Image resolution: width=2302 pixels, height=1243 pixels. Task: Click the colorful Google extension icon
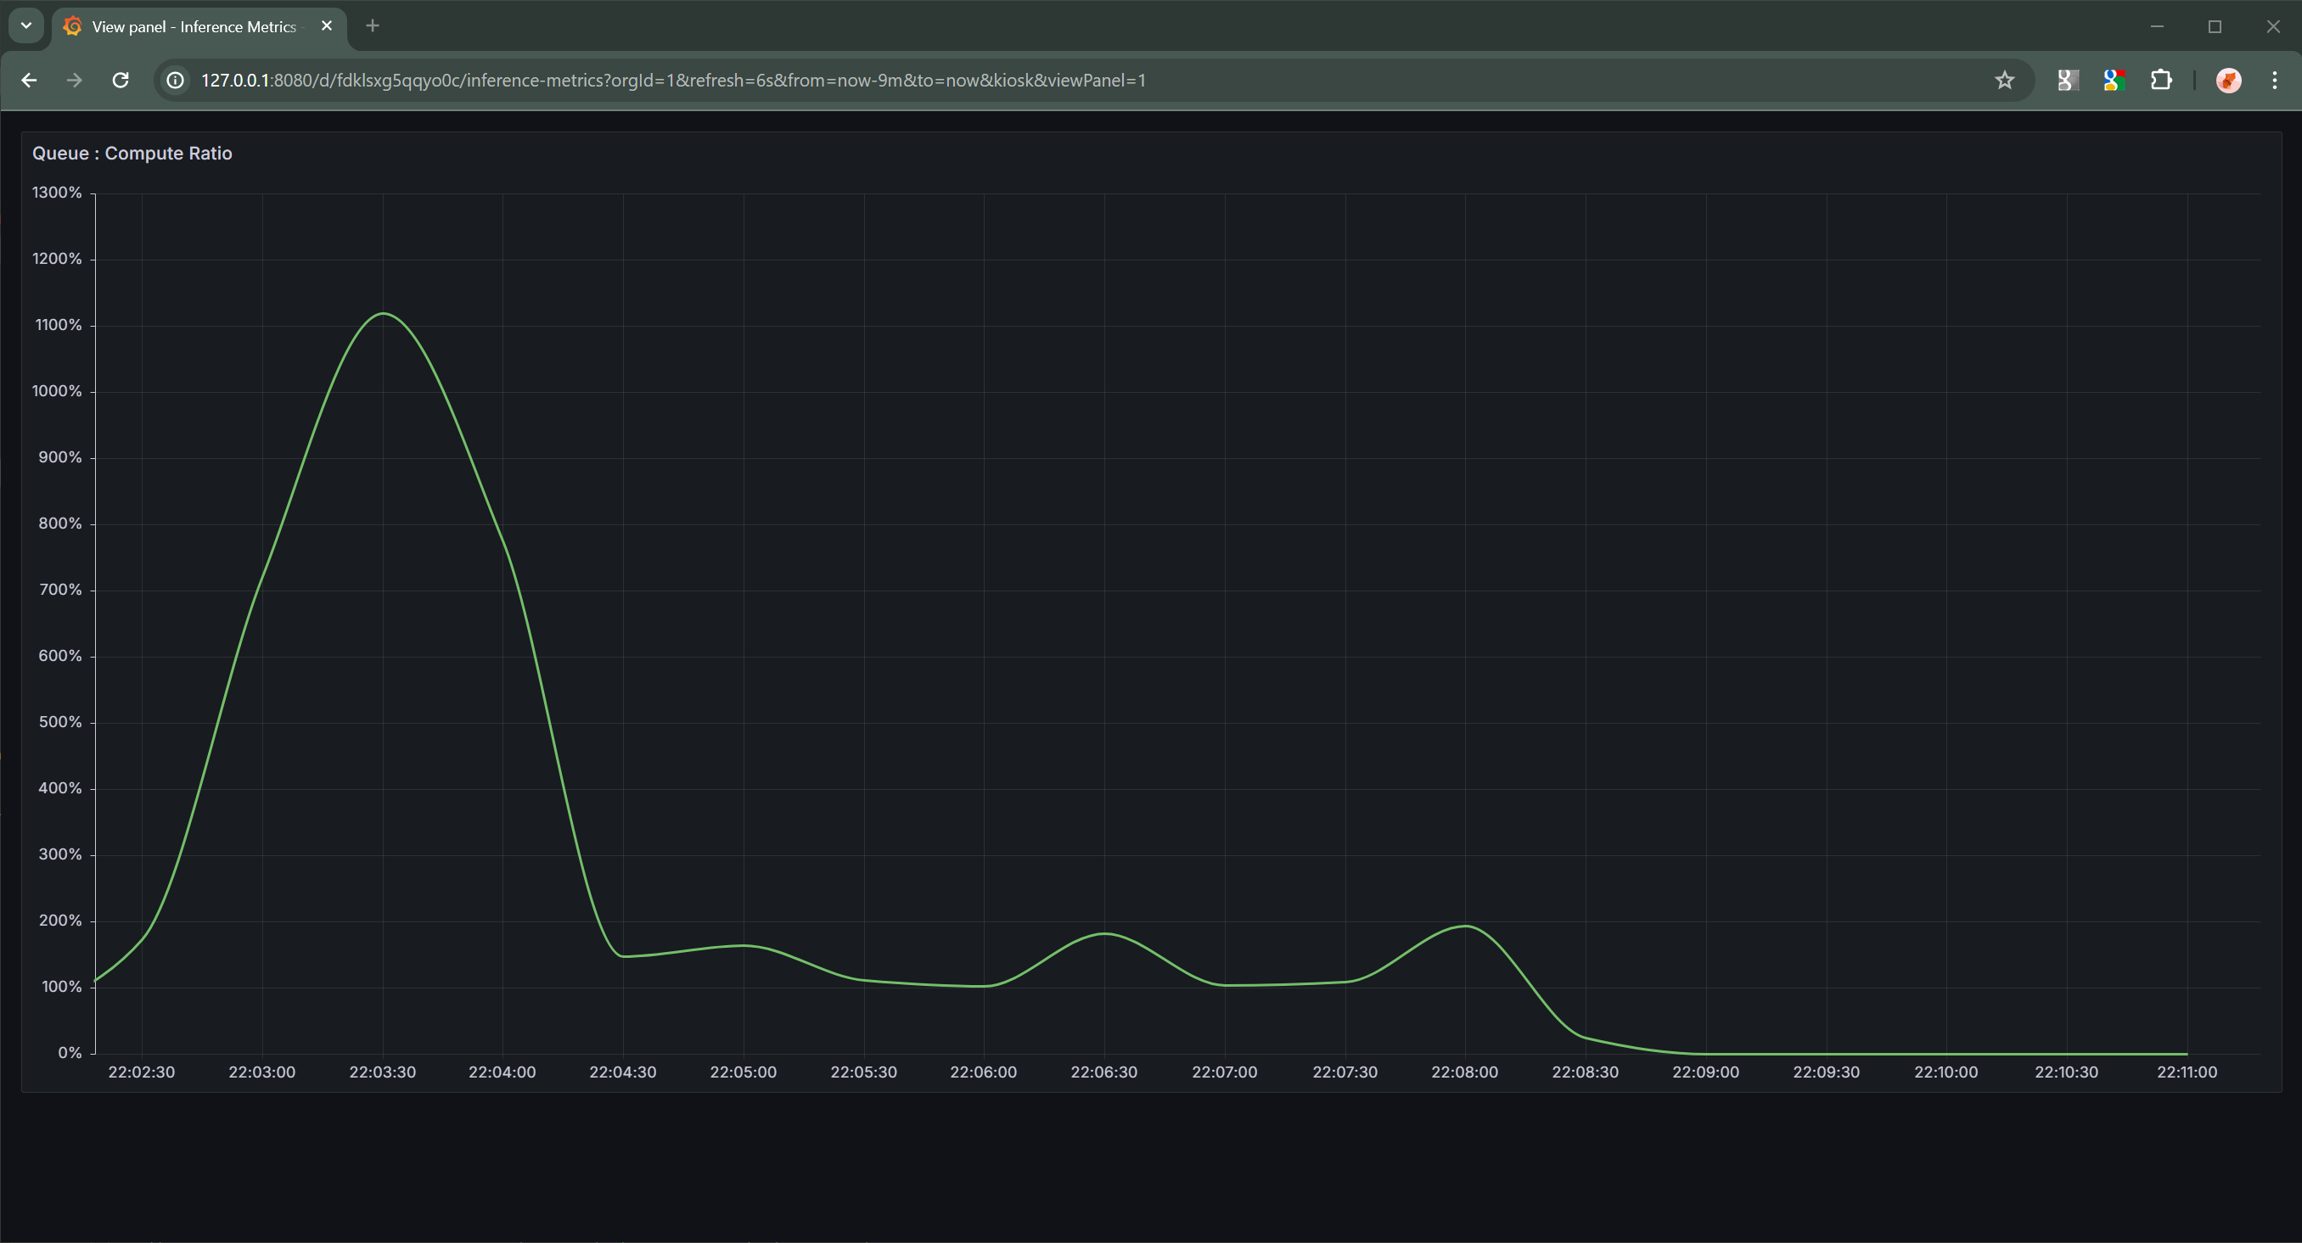point(2114,81)
